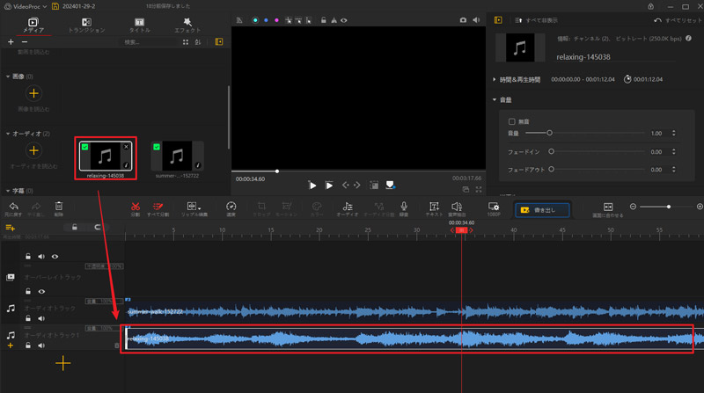704x393 pixels.
Task: Click the 分割 split scissors icon
Action: tap(136, 207)
